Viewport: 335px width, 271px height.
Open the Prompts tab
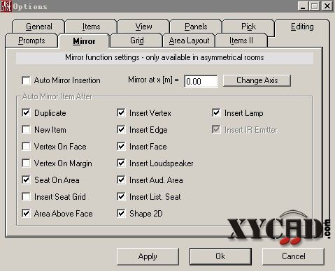coord(31,41)
